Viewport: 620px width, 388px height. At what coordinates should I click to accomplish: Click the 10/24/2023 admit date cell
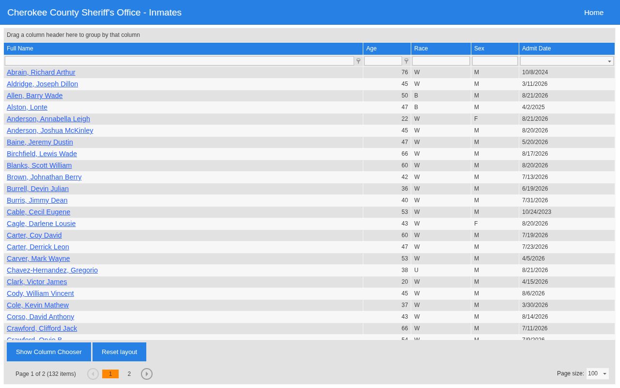pos(567,212)
